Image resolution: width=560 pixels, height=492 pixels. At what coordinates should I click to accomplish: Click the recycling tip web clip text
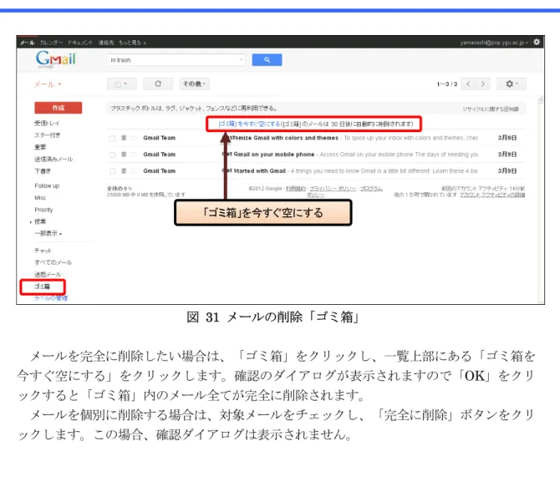[194, 109]
